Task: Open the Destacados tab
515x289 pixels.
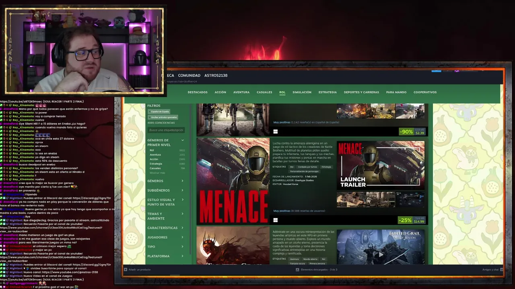Action: coord(198,92)
